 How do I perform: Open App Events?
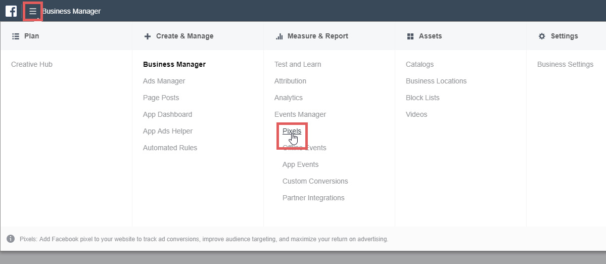click(x=300, y=164)
